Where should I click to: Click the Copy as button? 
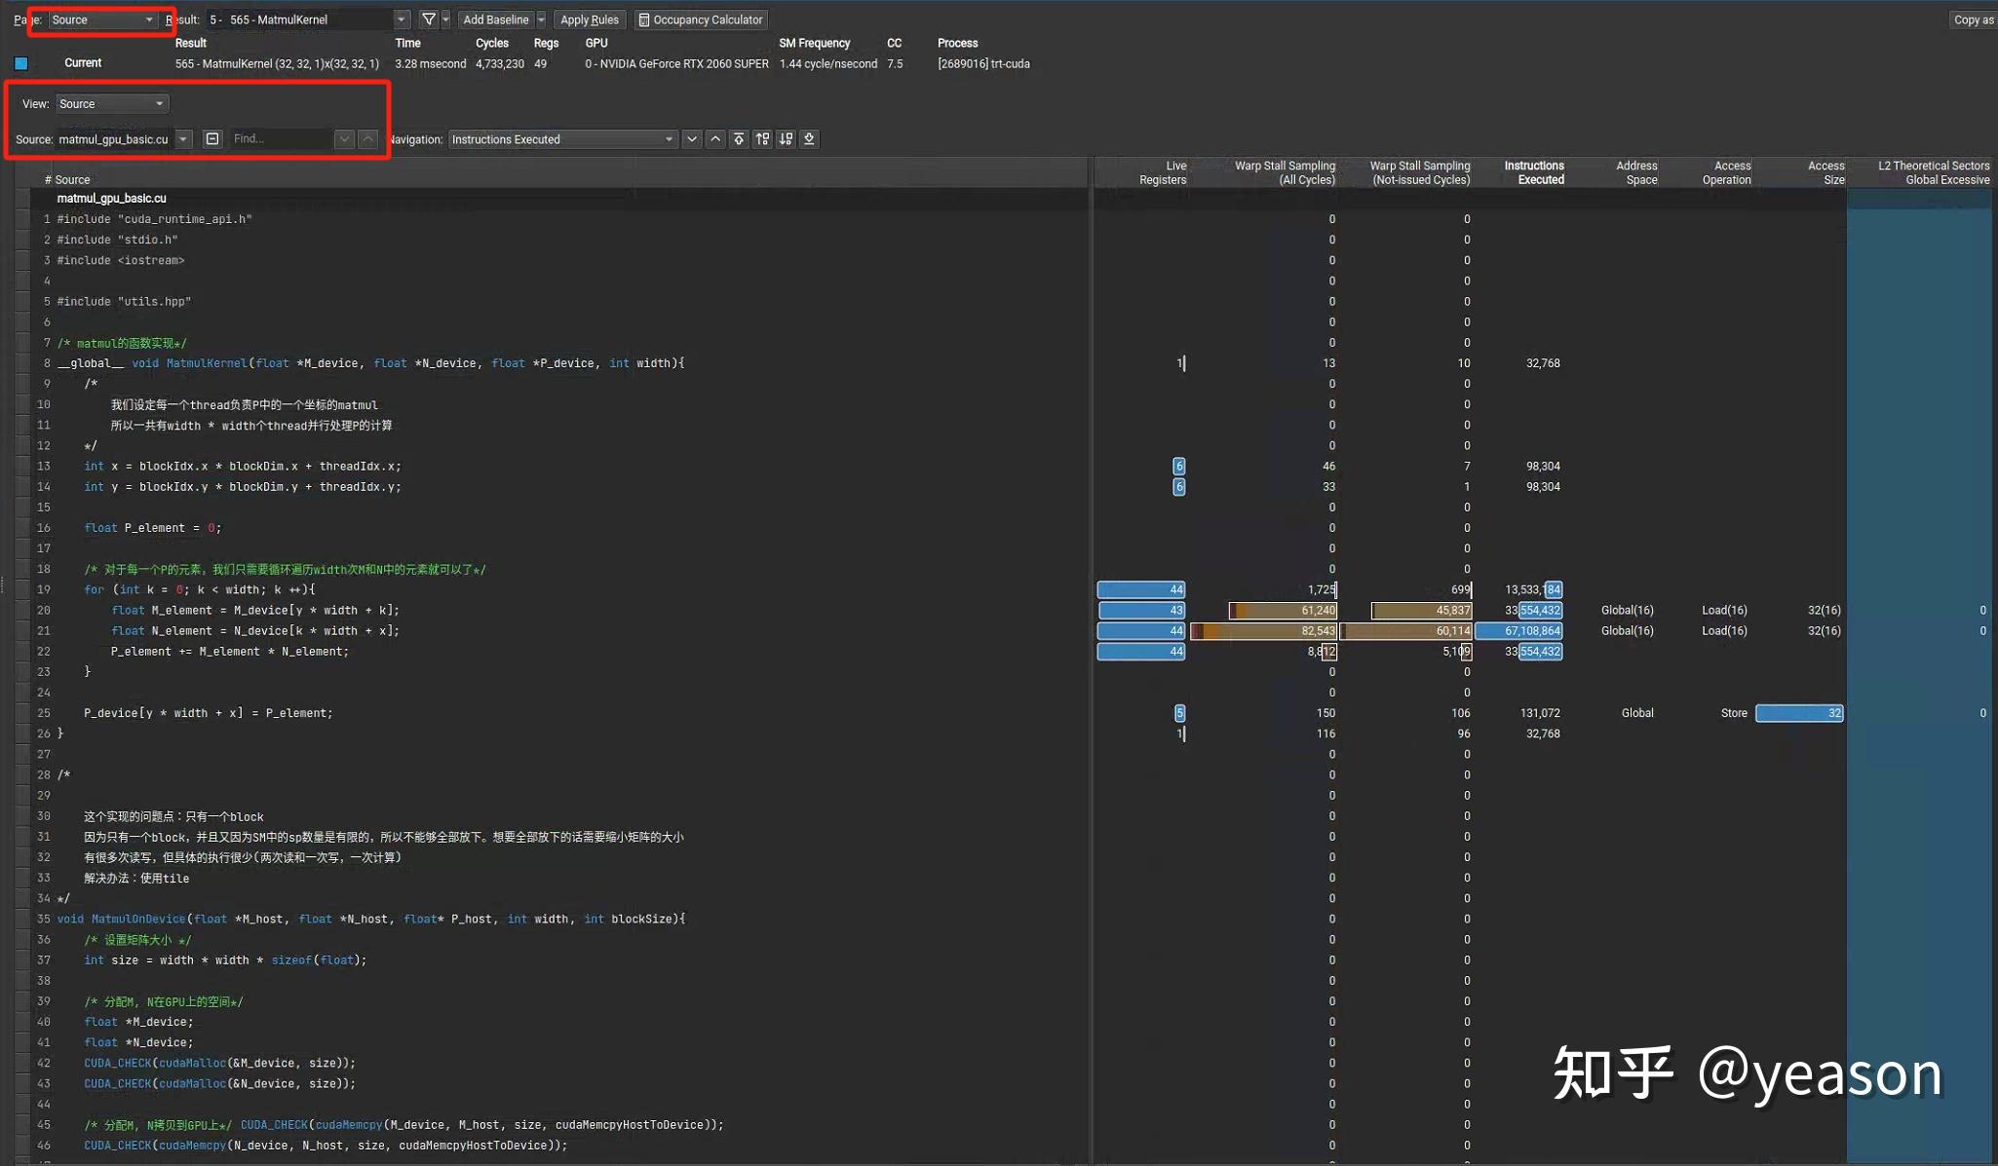tap(1973, 19)
